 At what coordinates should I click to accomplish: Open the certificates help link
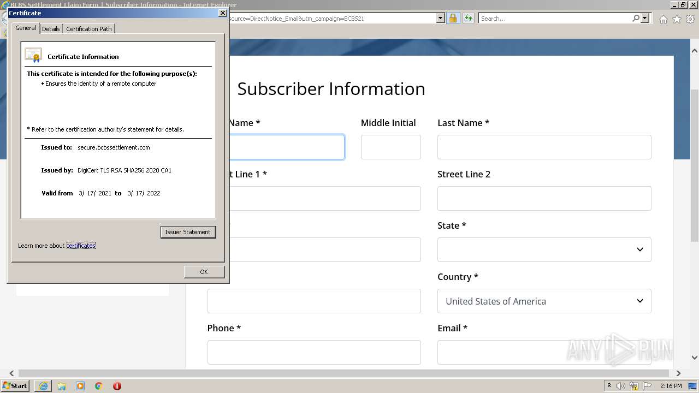(x=81, y=246)
